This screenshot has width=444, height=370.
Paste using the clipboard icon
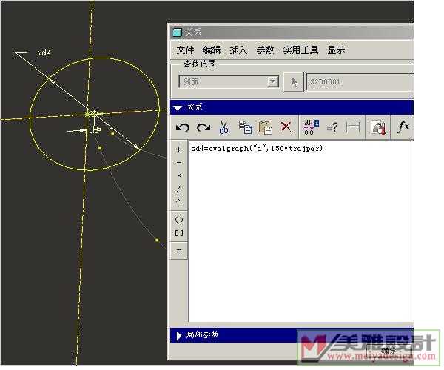[265, 127]
